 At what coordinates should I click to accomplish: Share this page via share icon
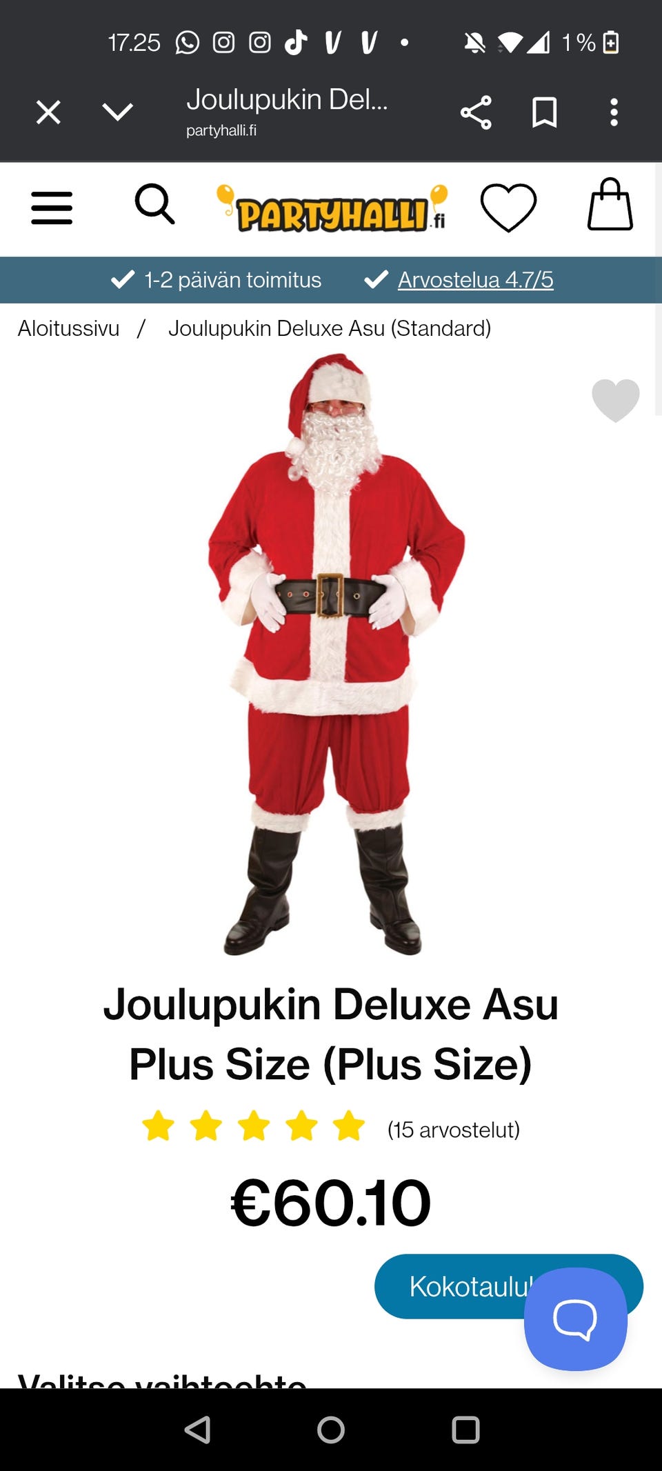476,112
